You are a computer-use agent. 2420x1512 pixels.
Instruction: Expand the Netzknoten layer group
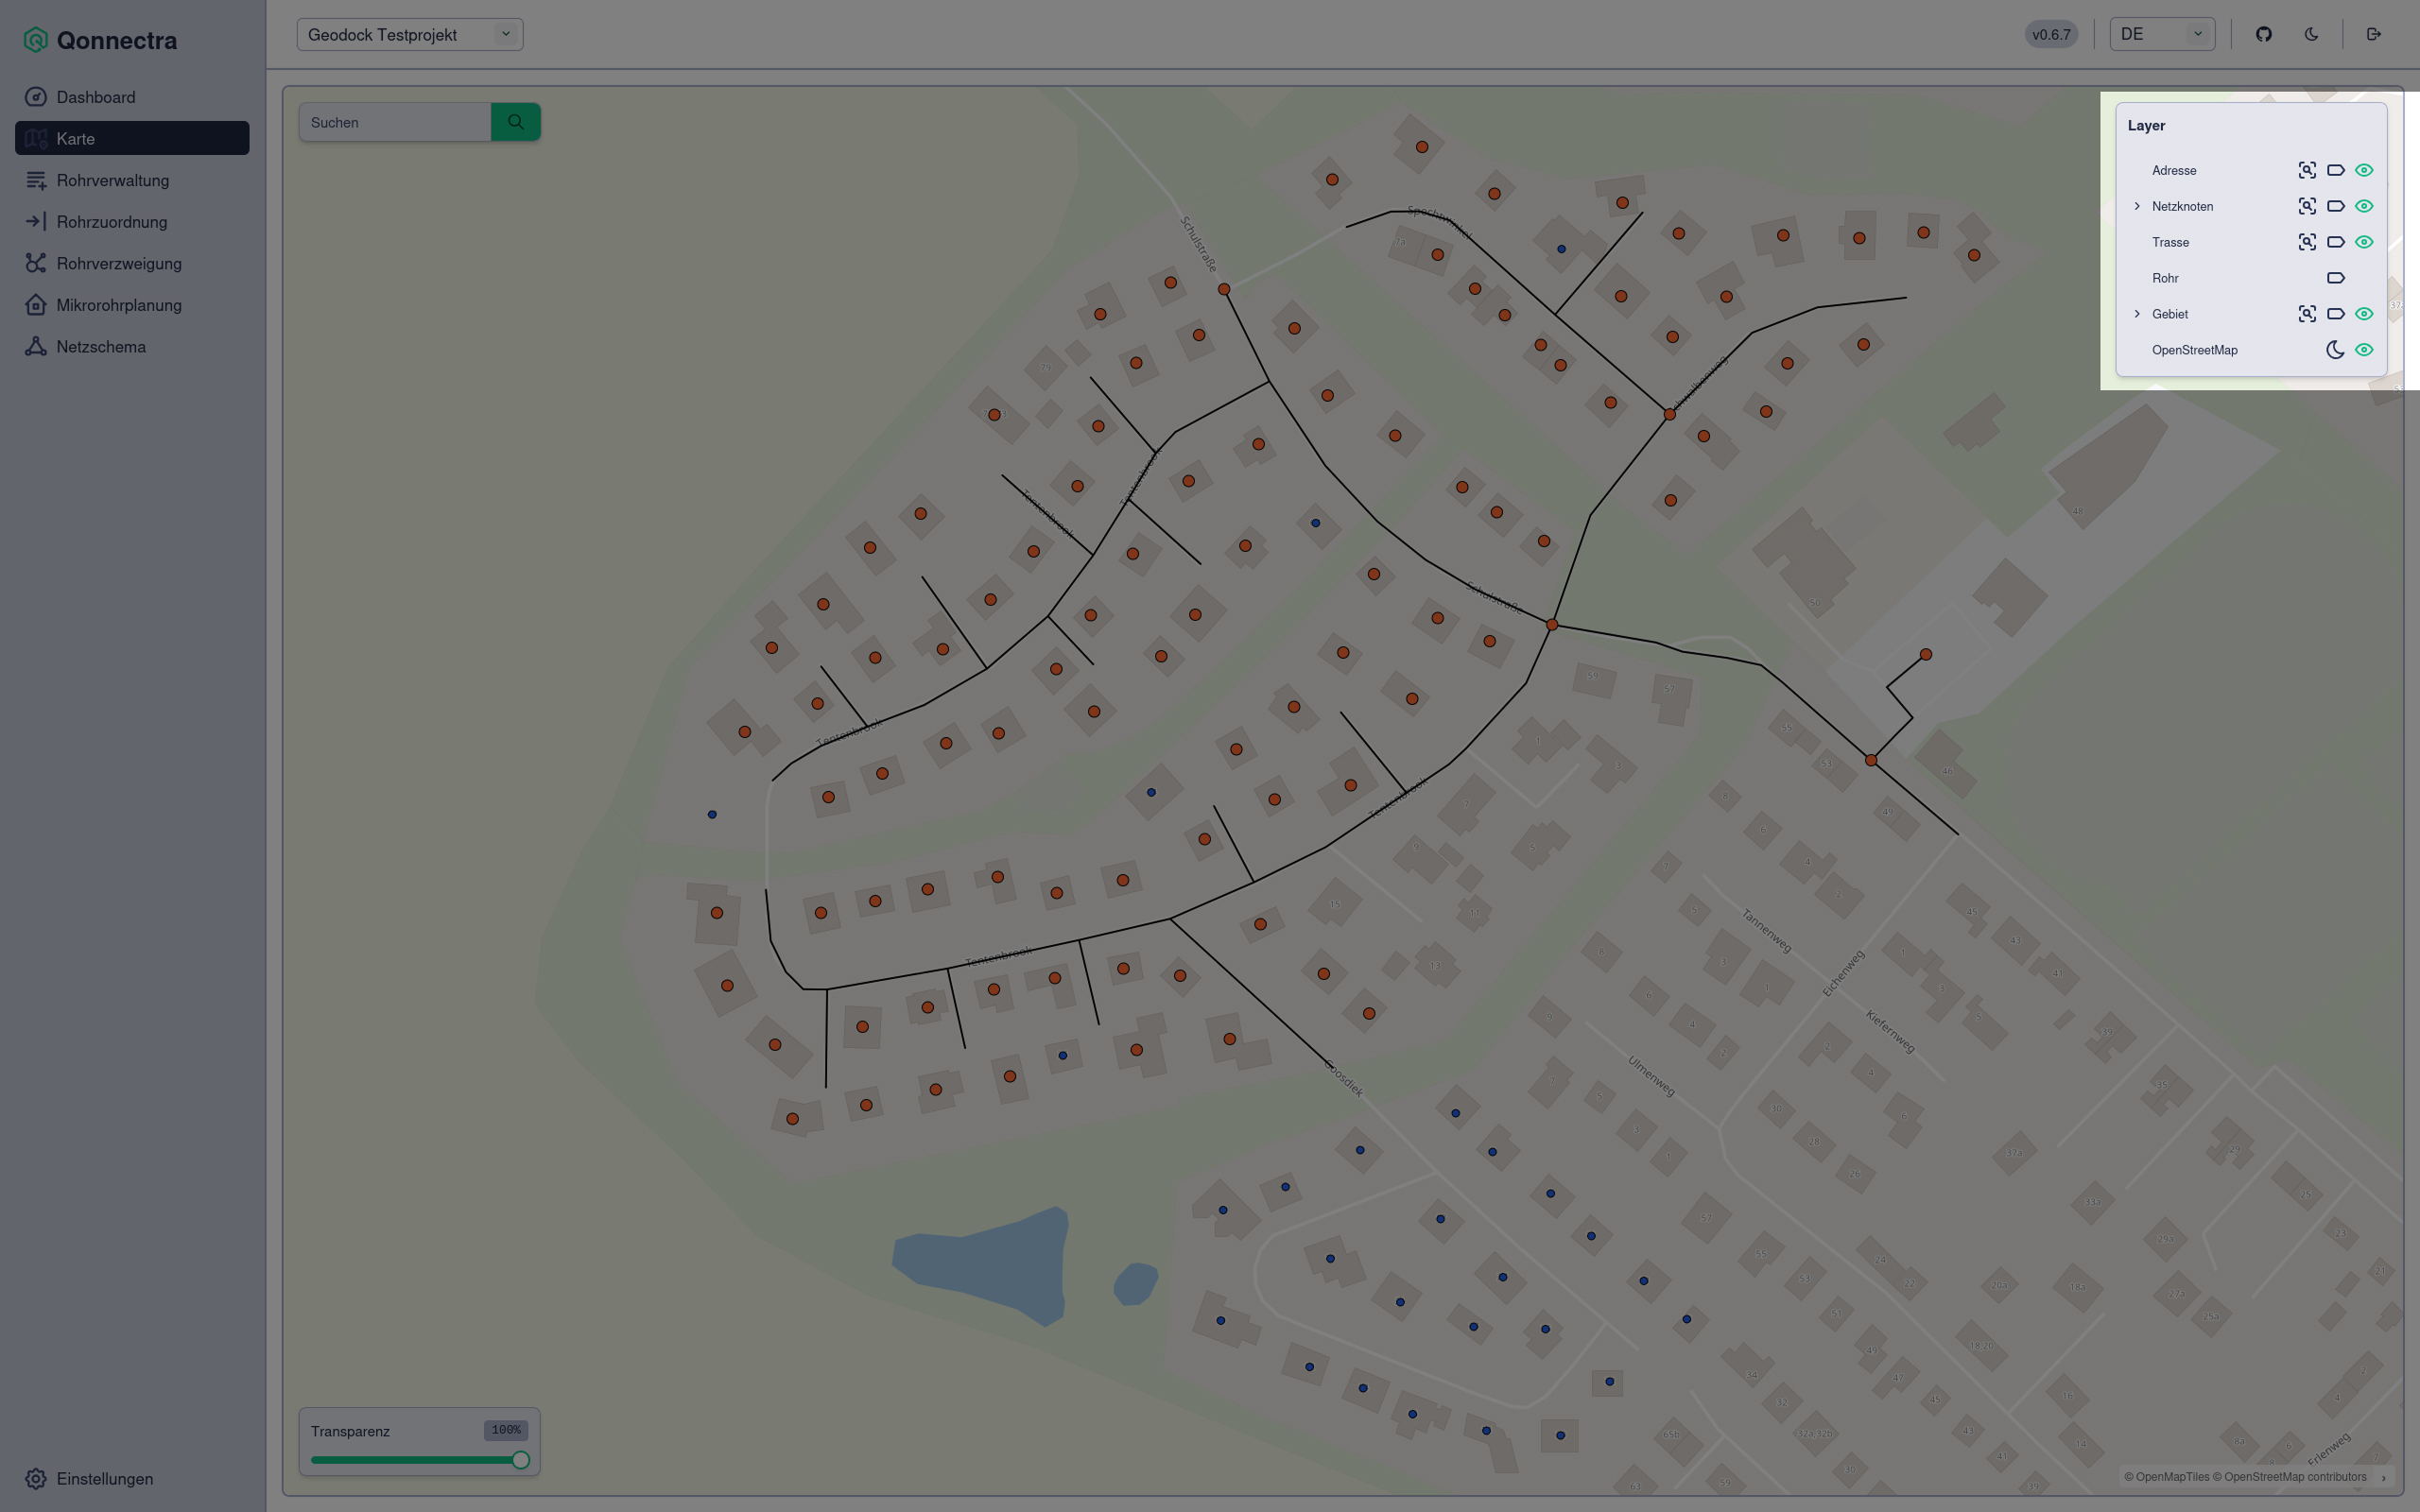coord(2137,206)
